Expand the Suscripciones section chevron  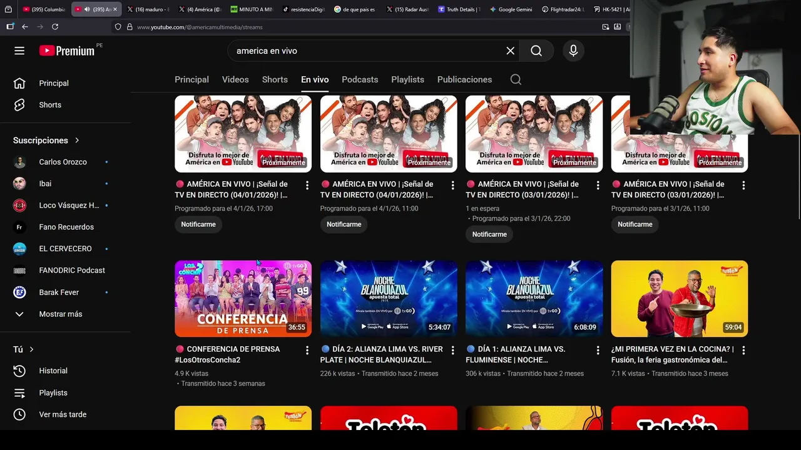(77, 141)
